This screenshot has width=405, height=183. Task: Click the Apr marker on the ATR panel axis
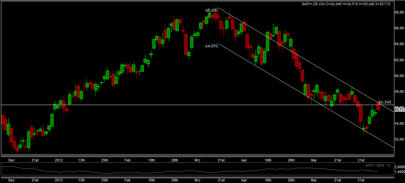click(x=244, y=181)
